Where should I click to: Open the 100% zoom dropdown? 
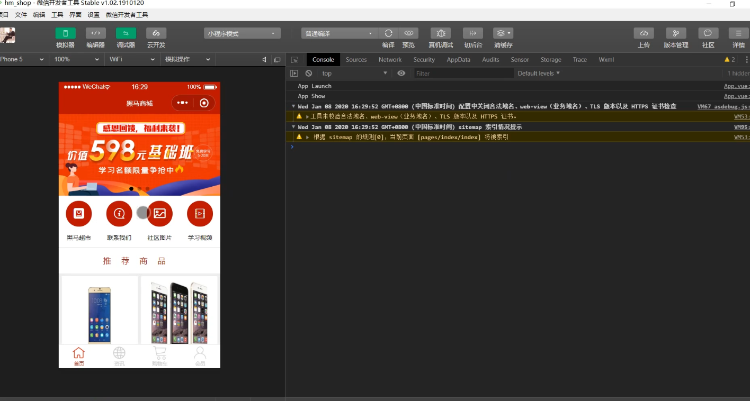(x=77, y=59)
